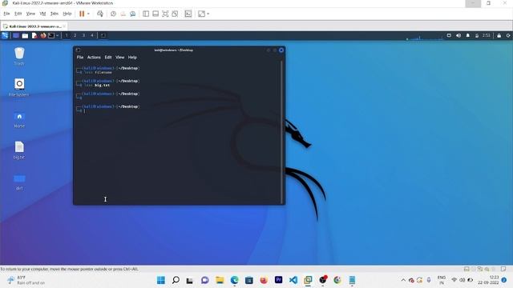Open the VMware Tabs menu
The height and width of the screenshot is (288, 513).
coord(55,14)
